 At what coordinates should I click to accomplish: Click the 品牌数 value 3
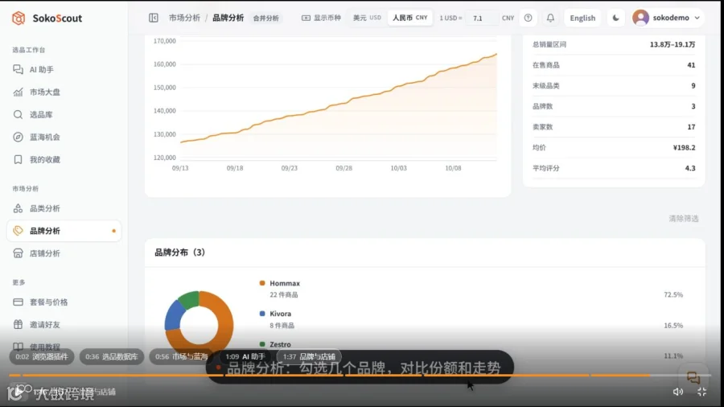(693, 106)
